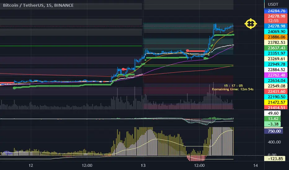Select the red 21414.51 price label
The width and height of the screenshot is (289, 170).
tap(276, 108)
